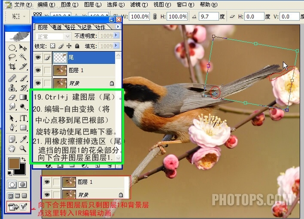Select the Eyedropper tool

click(x=23, y=139)
